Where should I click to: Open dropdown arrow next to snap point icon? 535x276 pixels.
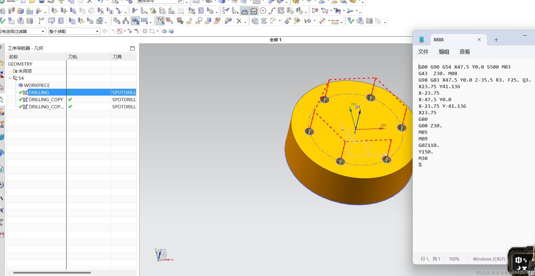[125, 31]
